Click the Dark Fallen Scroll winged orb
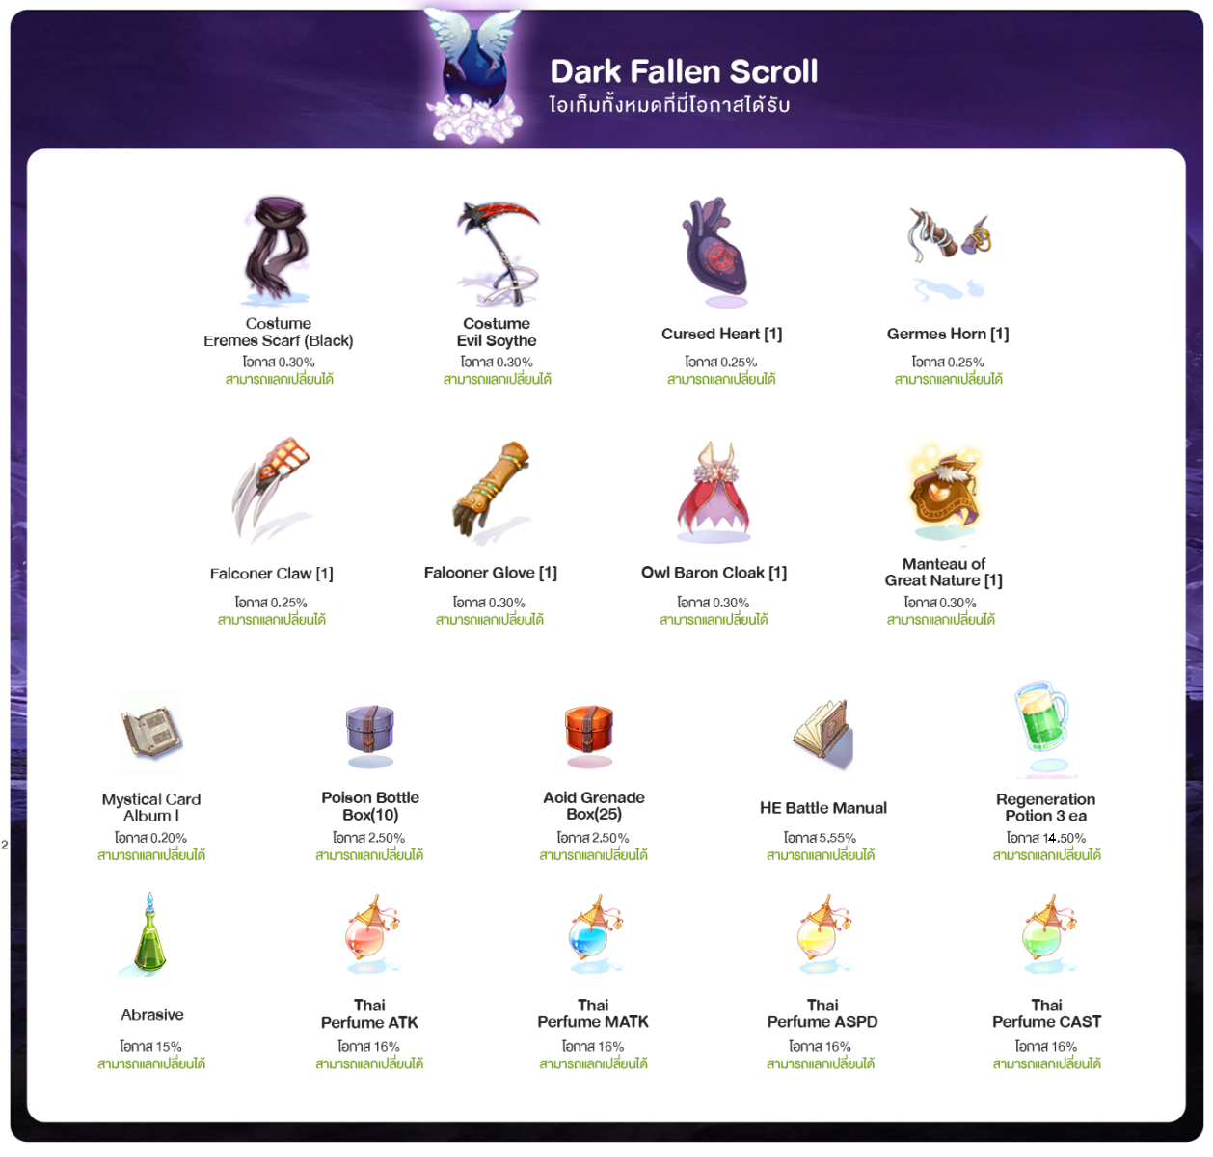This screenshot has height=1157, width=1213. pyautogui.click(x=472, y=75)
